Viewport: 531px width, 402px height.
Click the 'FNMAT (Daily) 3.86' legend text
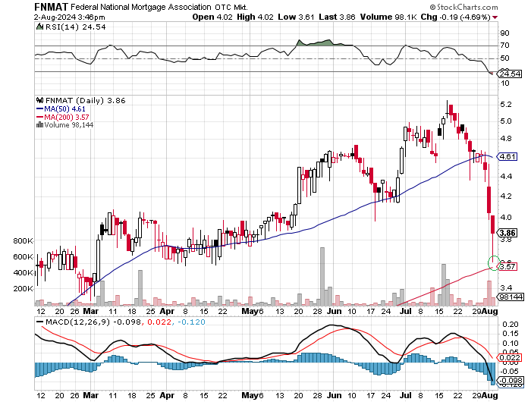click(x=85, y=101)
